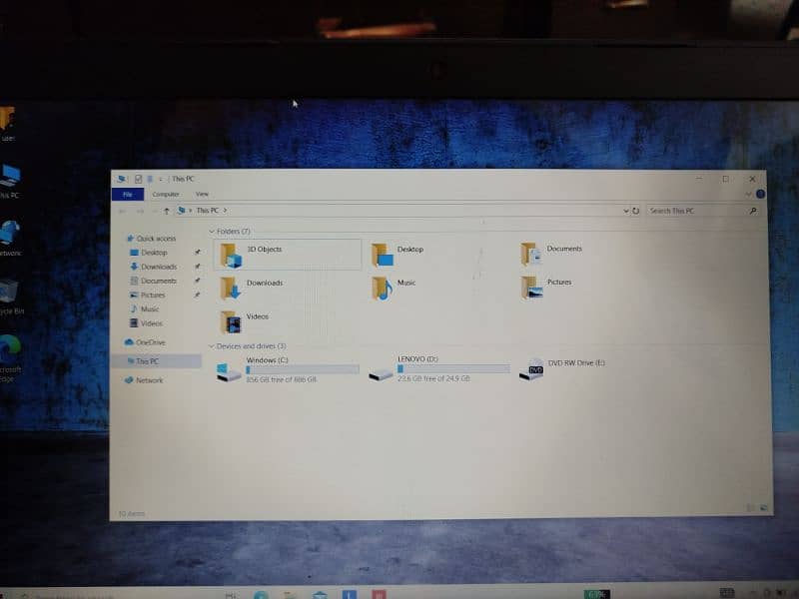This screenshot has height=599, width=799.
Task: Click the Forward navigation arrow
Action: [140, 211]
